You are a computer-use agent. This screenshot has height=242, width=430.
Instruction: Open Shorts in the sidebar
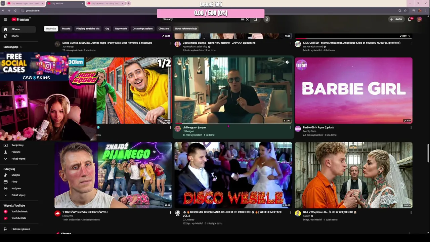[x=18, y=36]
